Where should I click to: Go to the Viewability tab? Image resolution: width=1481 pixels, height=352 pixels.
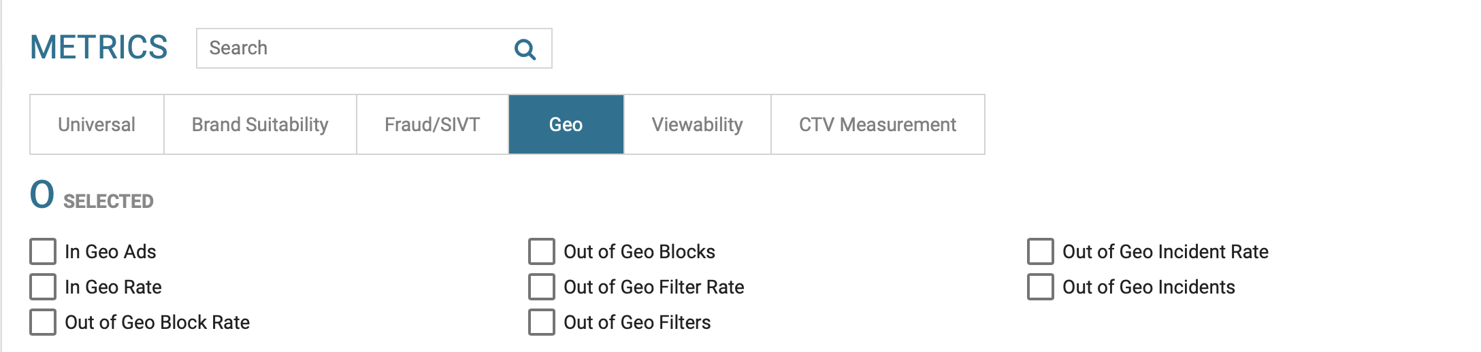point(697,124)
